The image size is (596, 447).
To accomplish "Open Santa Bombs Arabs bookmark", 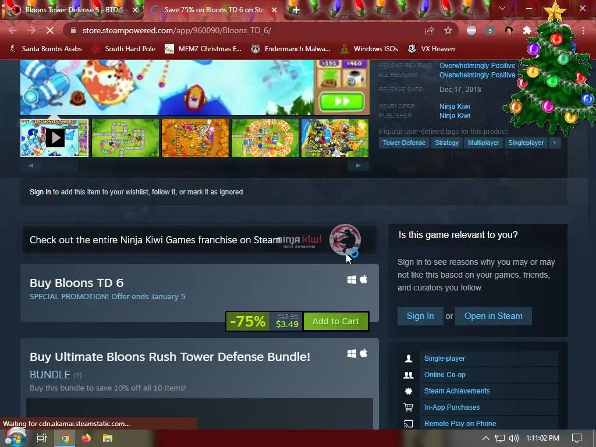I will click(45, 49).
